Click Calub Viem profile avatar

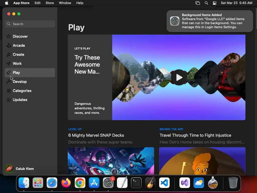[9, 169]
